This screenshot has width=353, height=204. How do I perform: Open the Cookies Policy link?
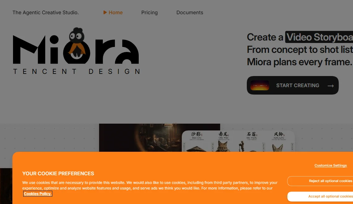(x=37, y=194)
